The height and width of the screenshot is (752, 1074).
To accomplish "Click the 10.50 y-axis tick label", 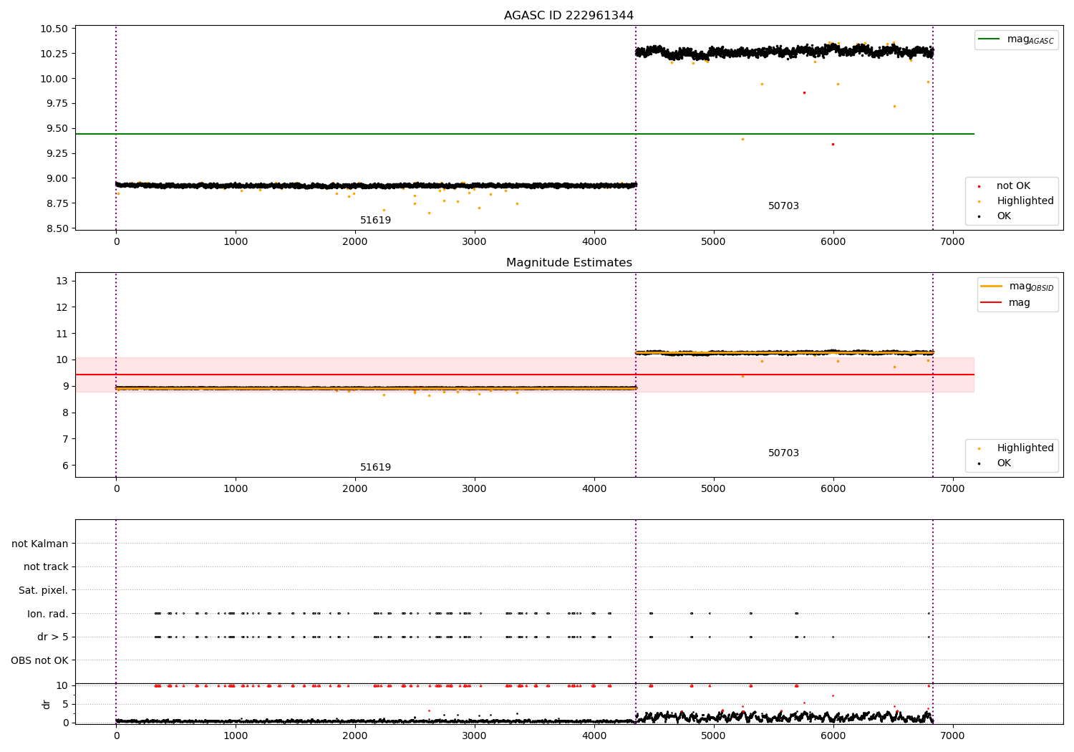I will (x=54, y=29).
